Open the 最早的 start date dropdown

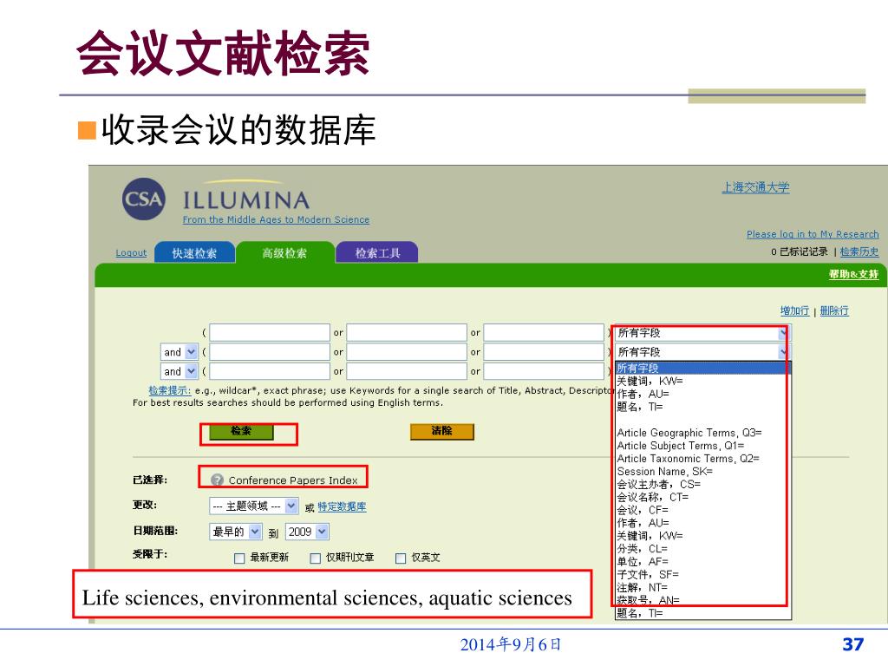click(254, 532)
